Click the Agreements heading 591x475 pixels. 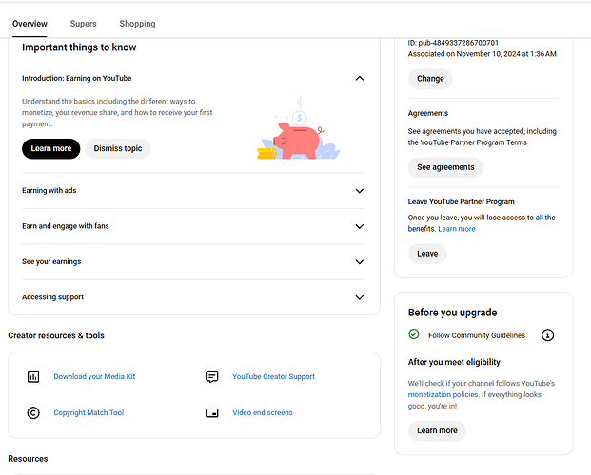428,113
